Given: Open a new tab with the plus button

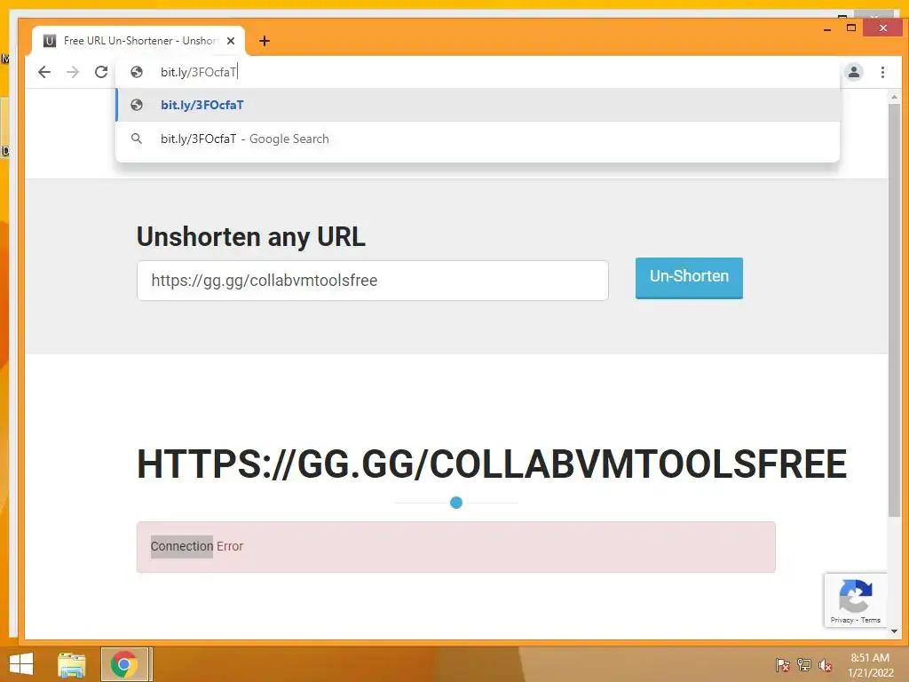Looking at the screenshot, I should pyautogui.click(x=265, y=41).
